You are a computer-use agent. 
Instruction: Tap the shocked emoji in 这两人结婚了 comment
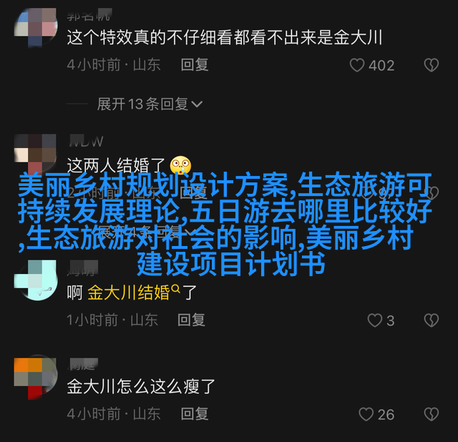[180, 165]
